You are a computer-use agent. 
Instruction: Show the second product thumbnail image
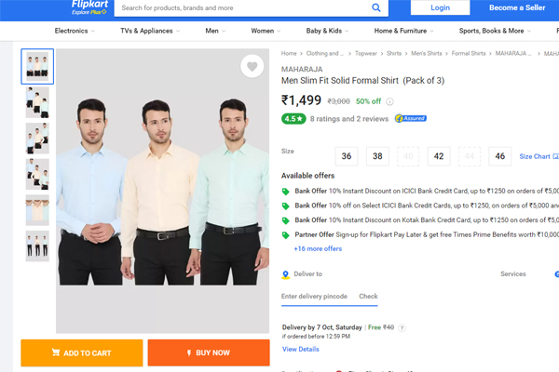click(37, 102)
